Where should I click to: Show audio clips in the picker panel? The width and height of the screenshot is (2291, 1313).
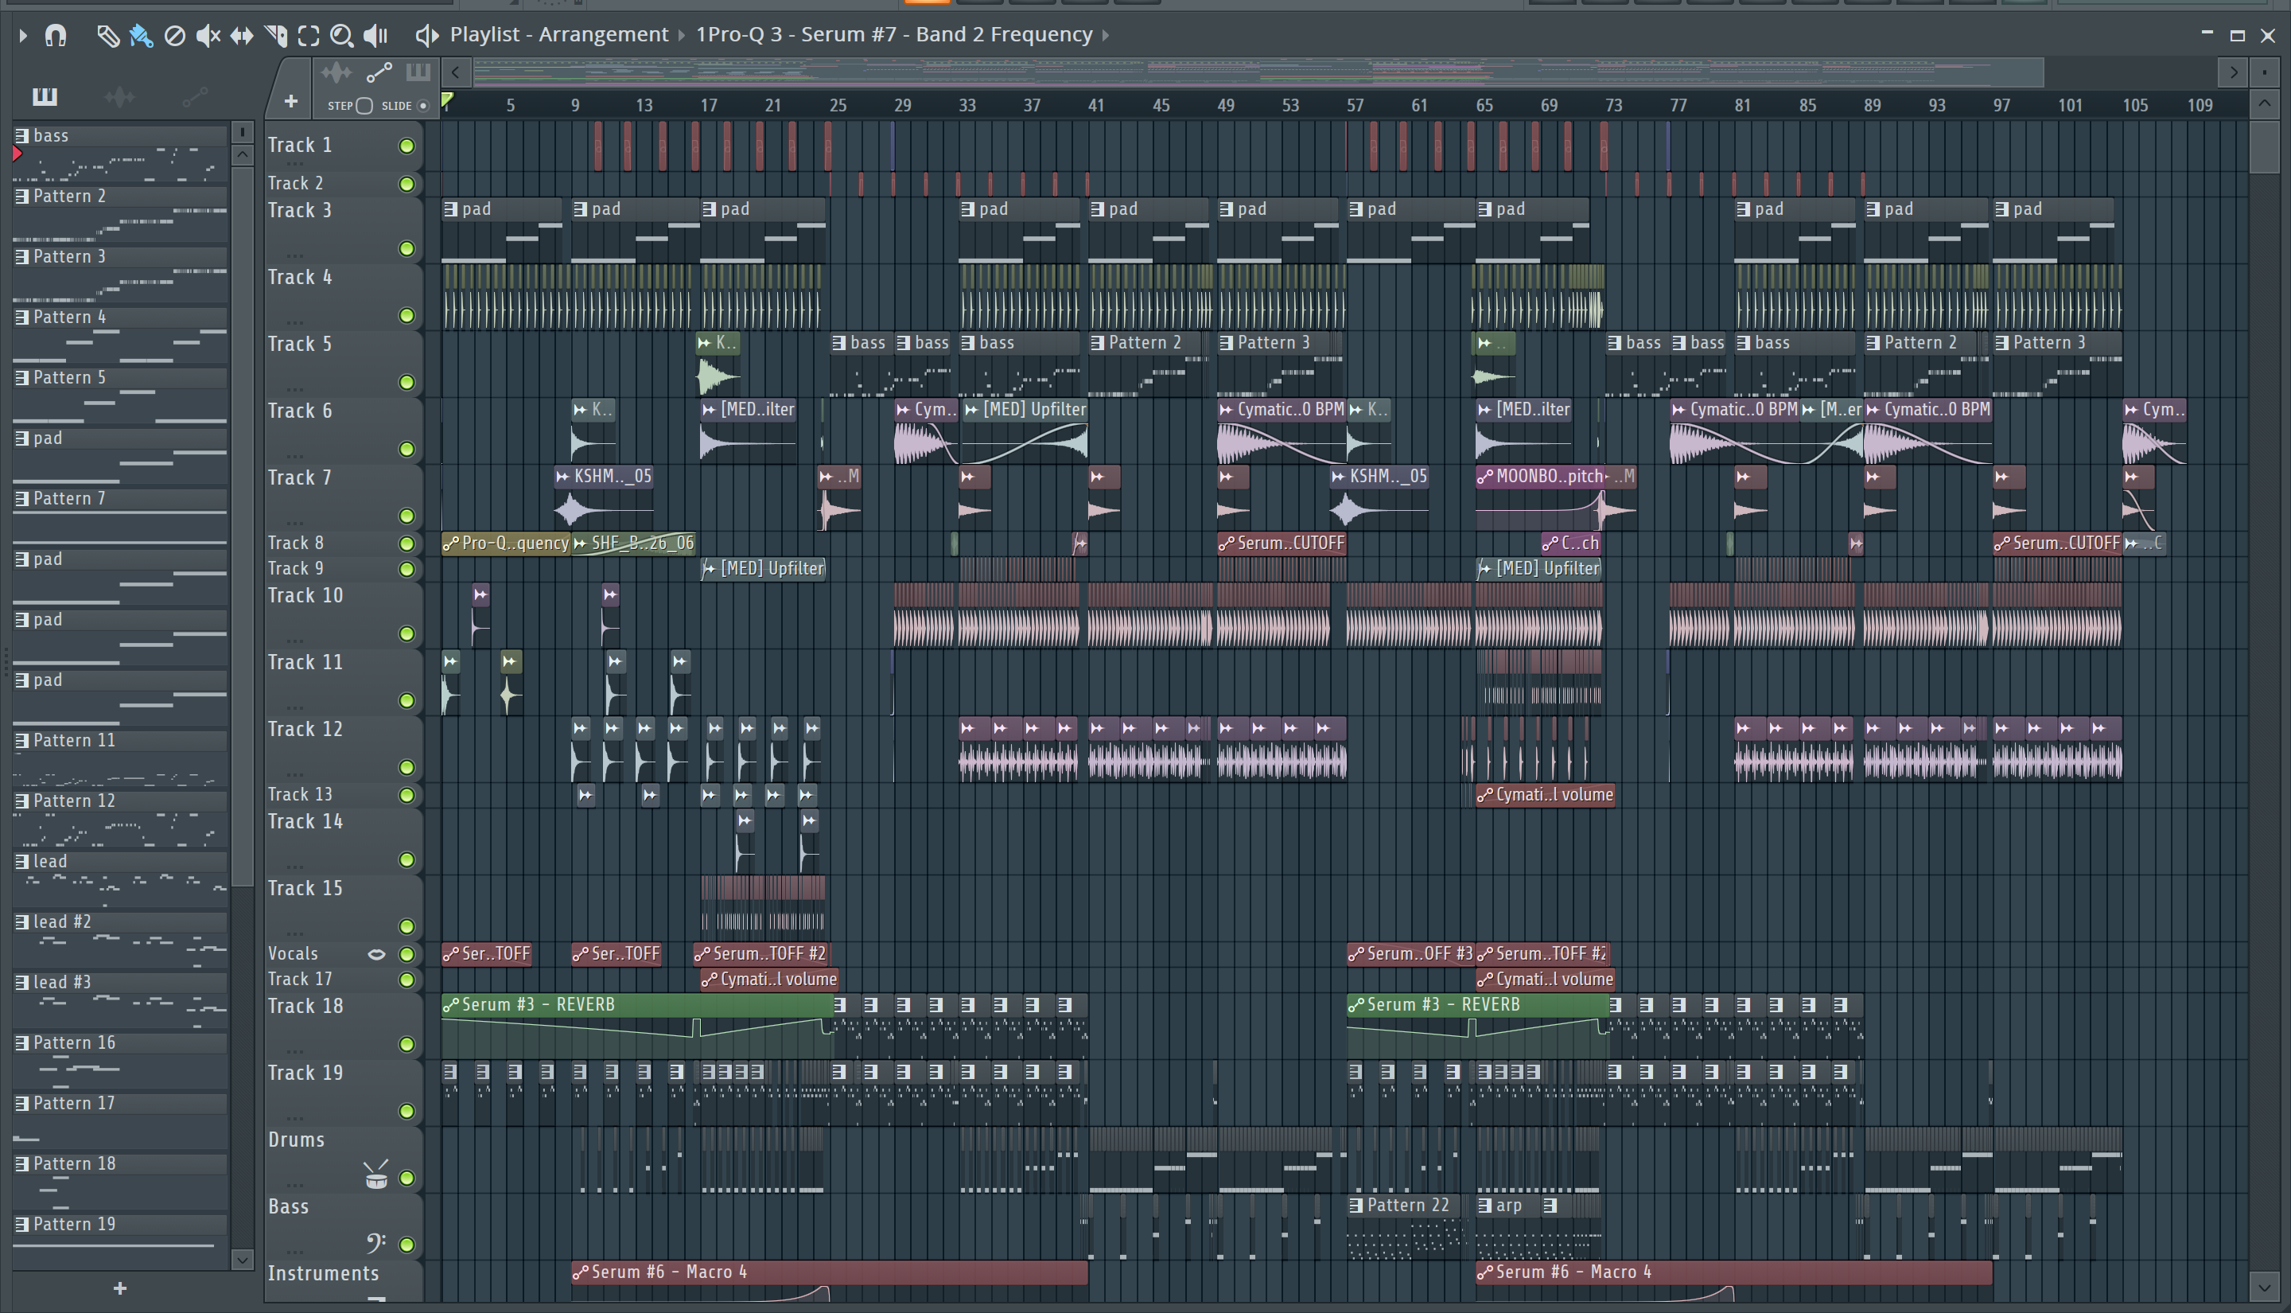[119, 95]
